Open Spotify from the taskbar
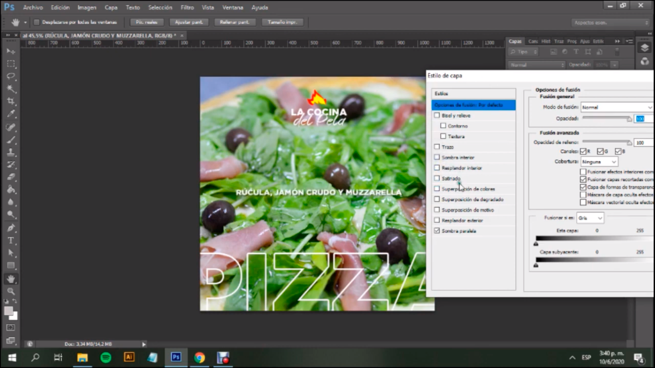This screenshot has width=655, height=368. click(105, 357)
